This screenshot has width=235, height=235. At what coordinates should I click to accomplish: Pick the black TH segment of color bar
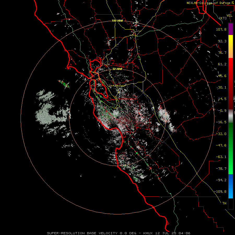coord(231,203)
